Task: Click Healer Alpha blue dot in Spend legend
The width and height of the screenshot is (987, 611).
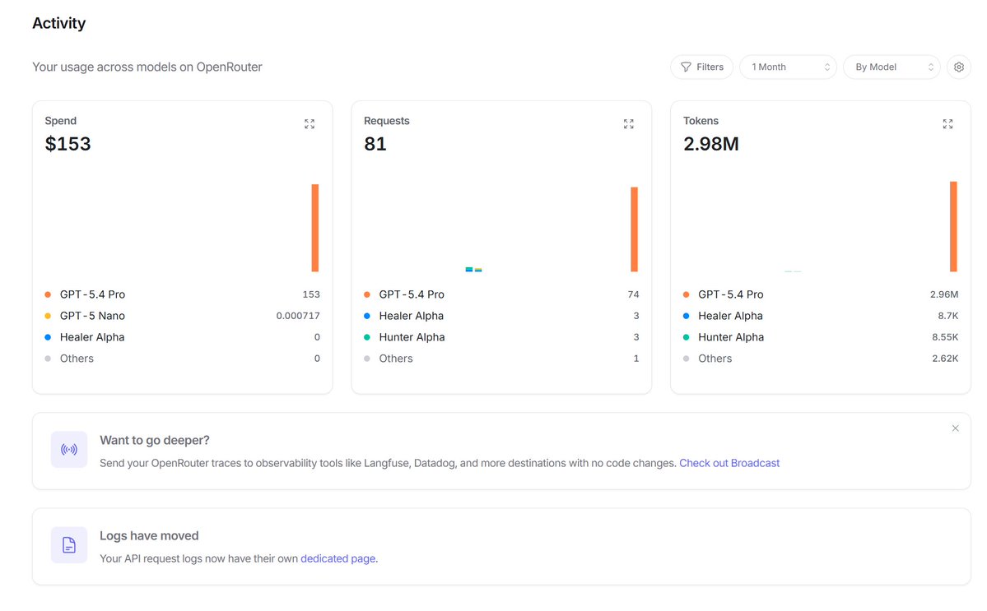Action: pyautogui.click(x=48, y=337)
